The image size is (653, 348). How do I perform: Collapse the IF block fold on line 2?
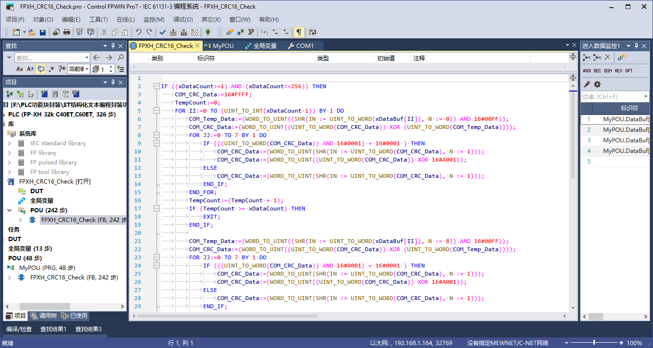tap(156, 86)
